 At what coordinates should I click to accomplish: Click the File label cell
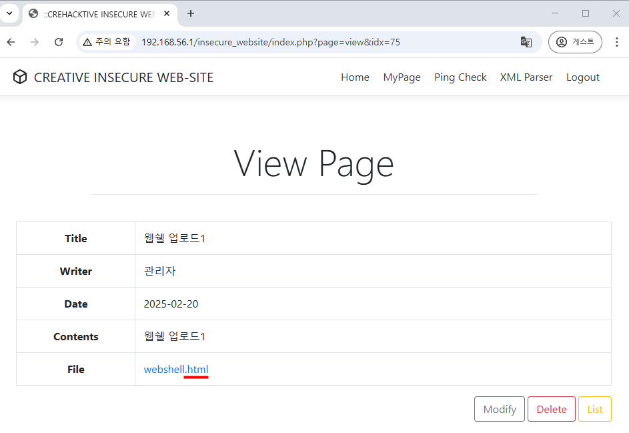(x=76, y=369)
